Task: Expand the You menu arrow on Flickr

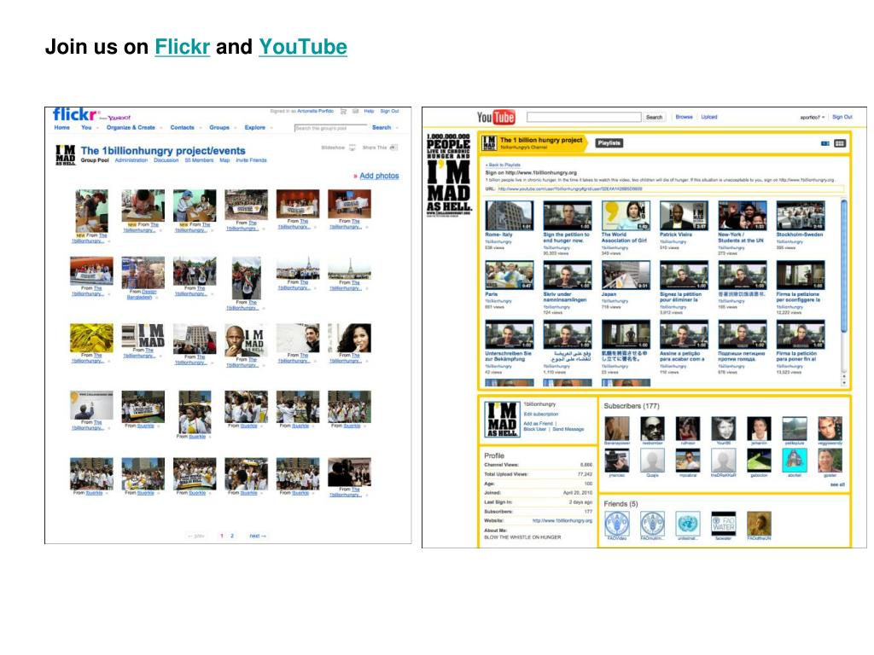Action: (97, 128)
